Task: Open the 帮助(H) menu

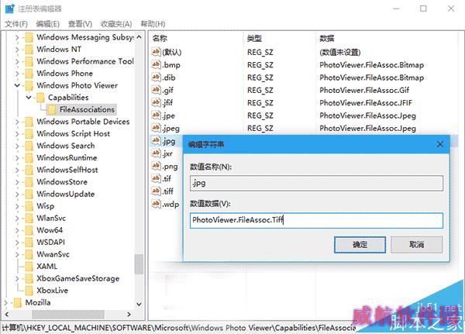Action: coord(153,24)
